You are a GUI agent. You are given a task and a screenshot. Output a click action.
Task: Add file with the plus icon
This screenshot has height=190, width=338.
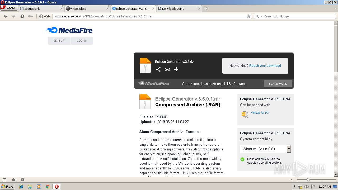click(176, 69)
